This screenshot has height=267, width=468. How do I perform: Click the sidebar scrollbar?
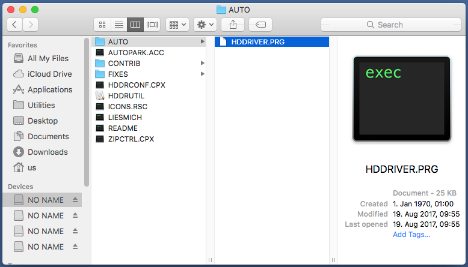point(87,112)
